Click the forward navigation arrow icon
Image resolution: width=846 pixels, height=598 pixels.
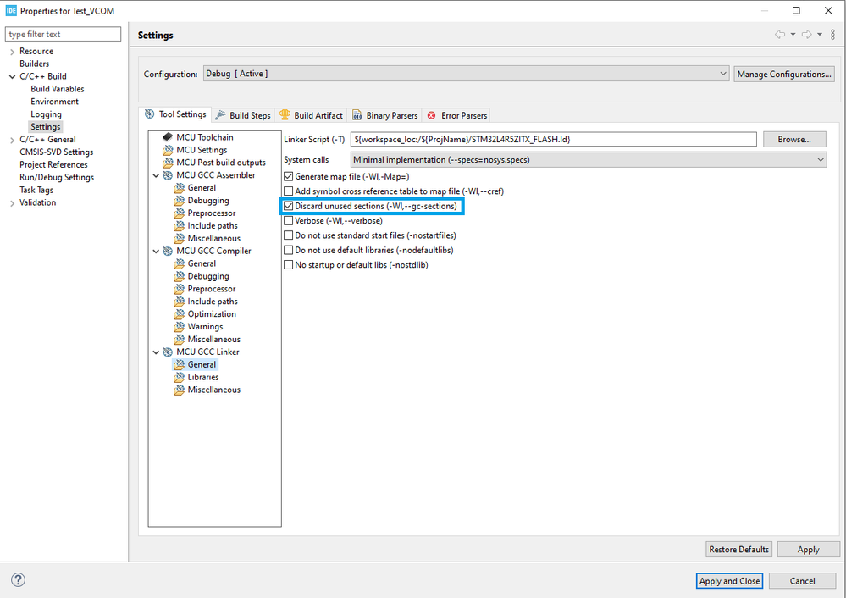[806, 35]
